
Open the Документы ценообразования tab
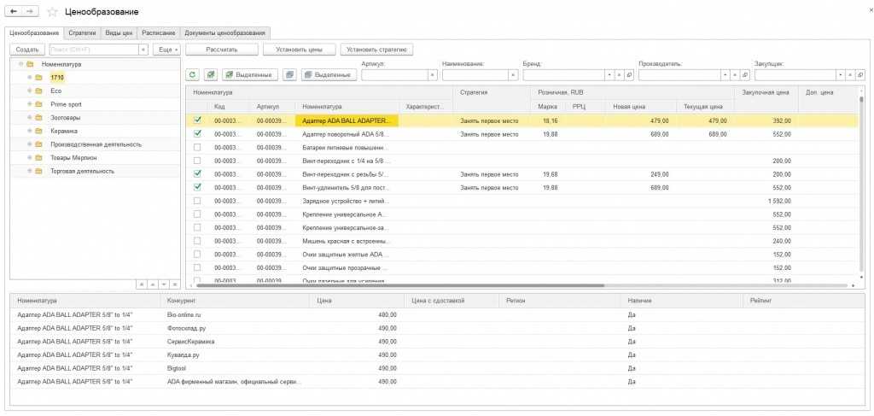224,32
